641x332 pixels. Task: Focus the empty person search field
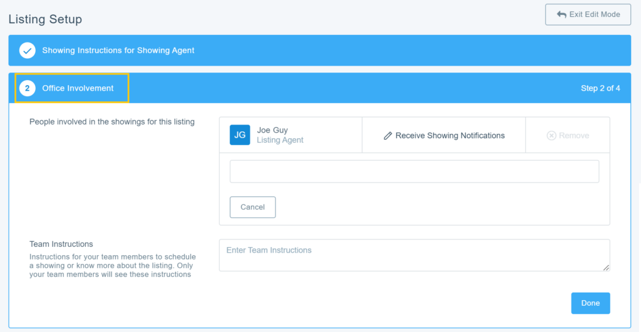click(x=414, y=171)
